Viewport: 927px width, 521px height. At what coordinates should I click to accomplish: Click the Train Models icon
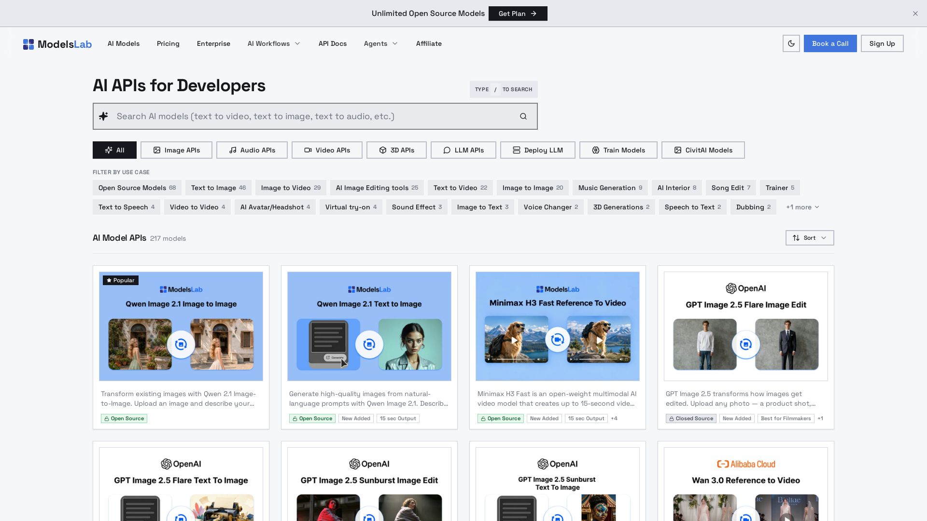click(x=596, y=150)
